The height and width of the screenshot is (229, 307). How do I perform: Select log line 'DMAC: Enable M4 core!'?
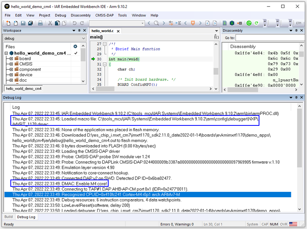[60, 184]
